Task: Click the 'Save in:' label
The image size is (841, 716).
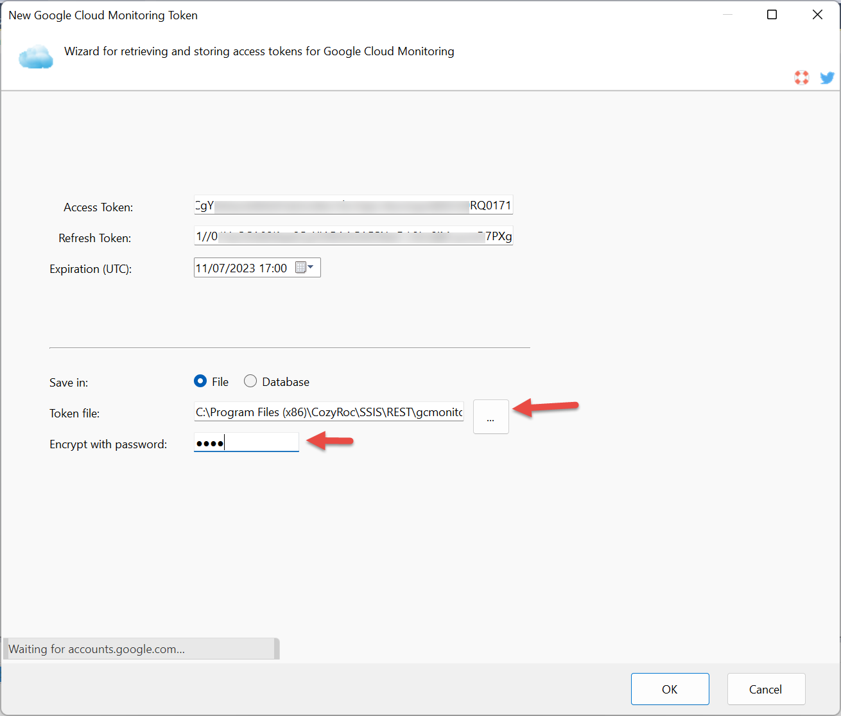Action: 69,383
